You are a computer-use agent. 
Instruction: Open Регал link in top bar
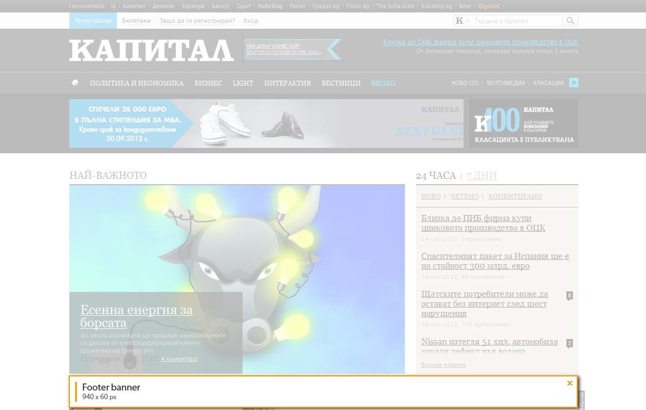(297, 6)
